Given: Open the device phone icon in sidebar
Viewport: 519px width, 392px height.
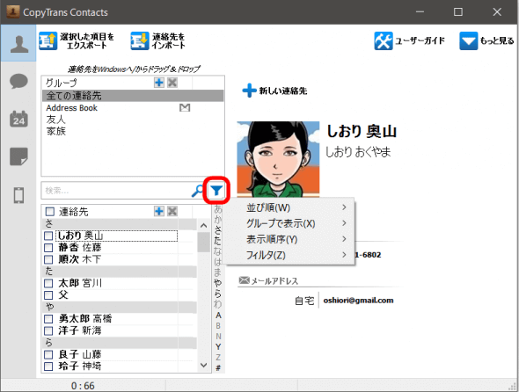Looking at the screenshot, I should pyautogui.click(x=18, y=195).
